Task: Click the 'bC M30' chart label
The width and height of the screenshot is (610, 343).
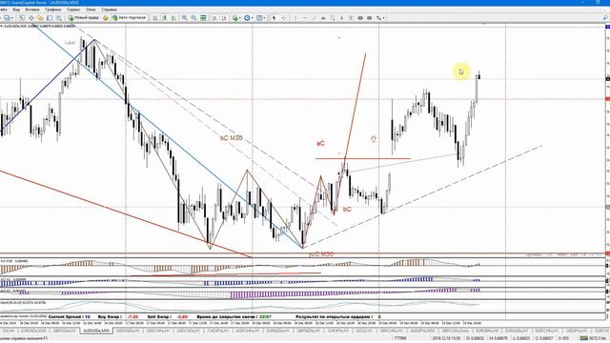Action: [x=232, y=137]
